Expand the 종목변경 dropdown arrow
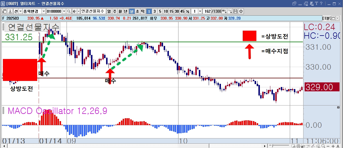The height and width of the screenshot is (148, 343). click(x=44, y=11)
